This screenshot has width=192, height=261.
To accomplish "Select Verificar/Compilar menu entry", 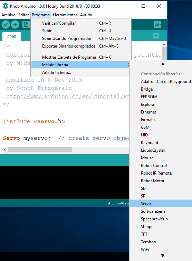I will tap(81, 23).
